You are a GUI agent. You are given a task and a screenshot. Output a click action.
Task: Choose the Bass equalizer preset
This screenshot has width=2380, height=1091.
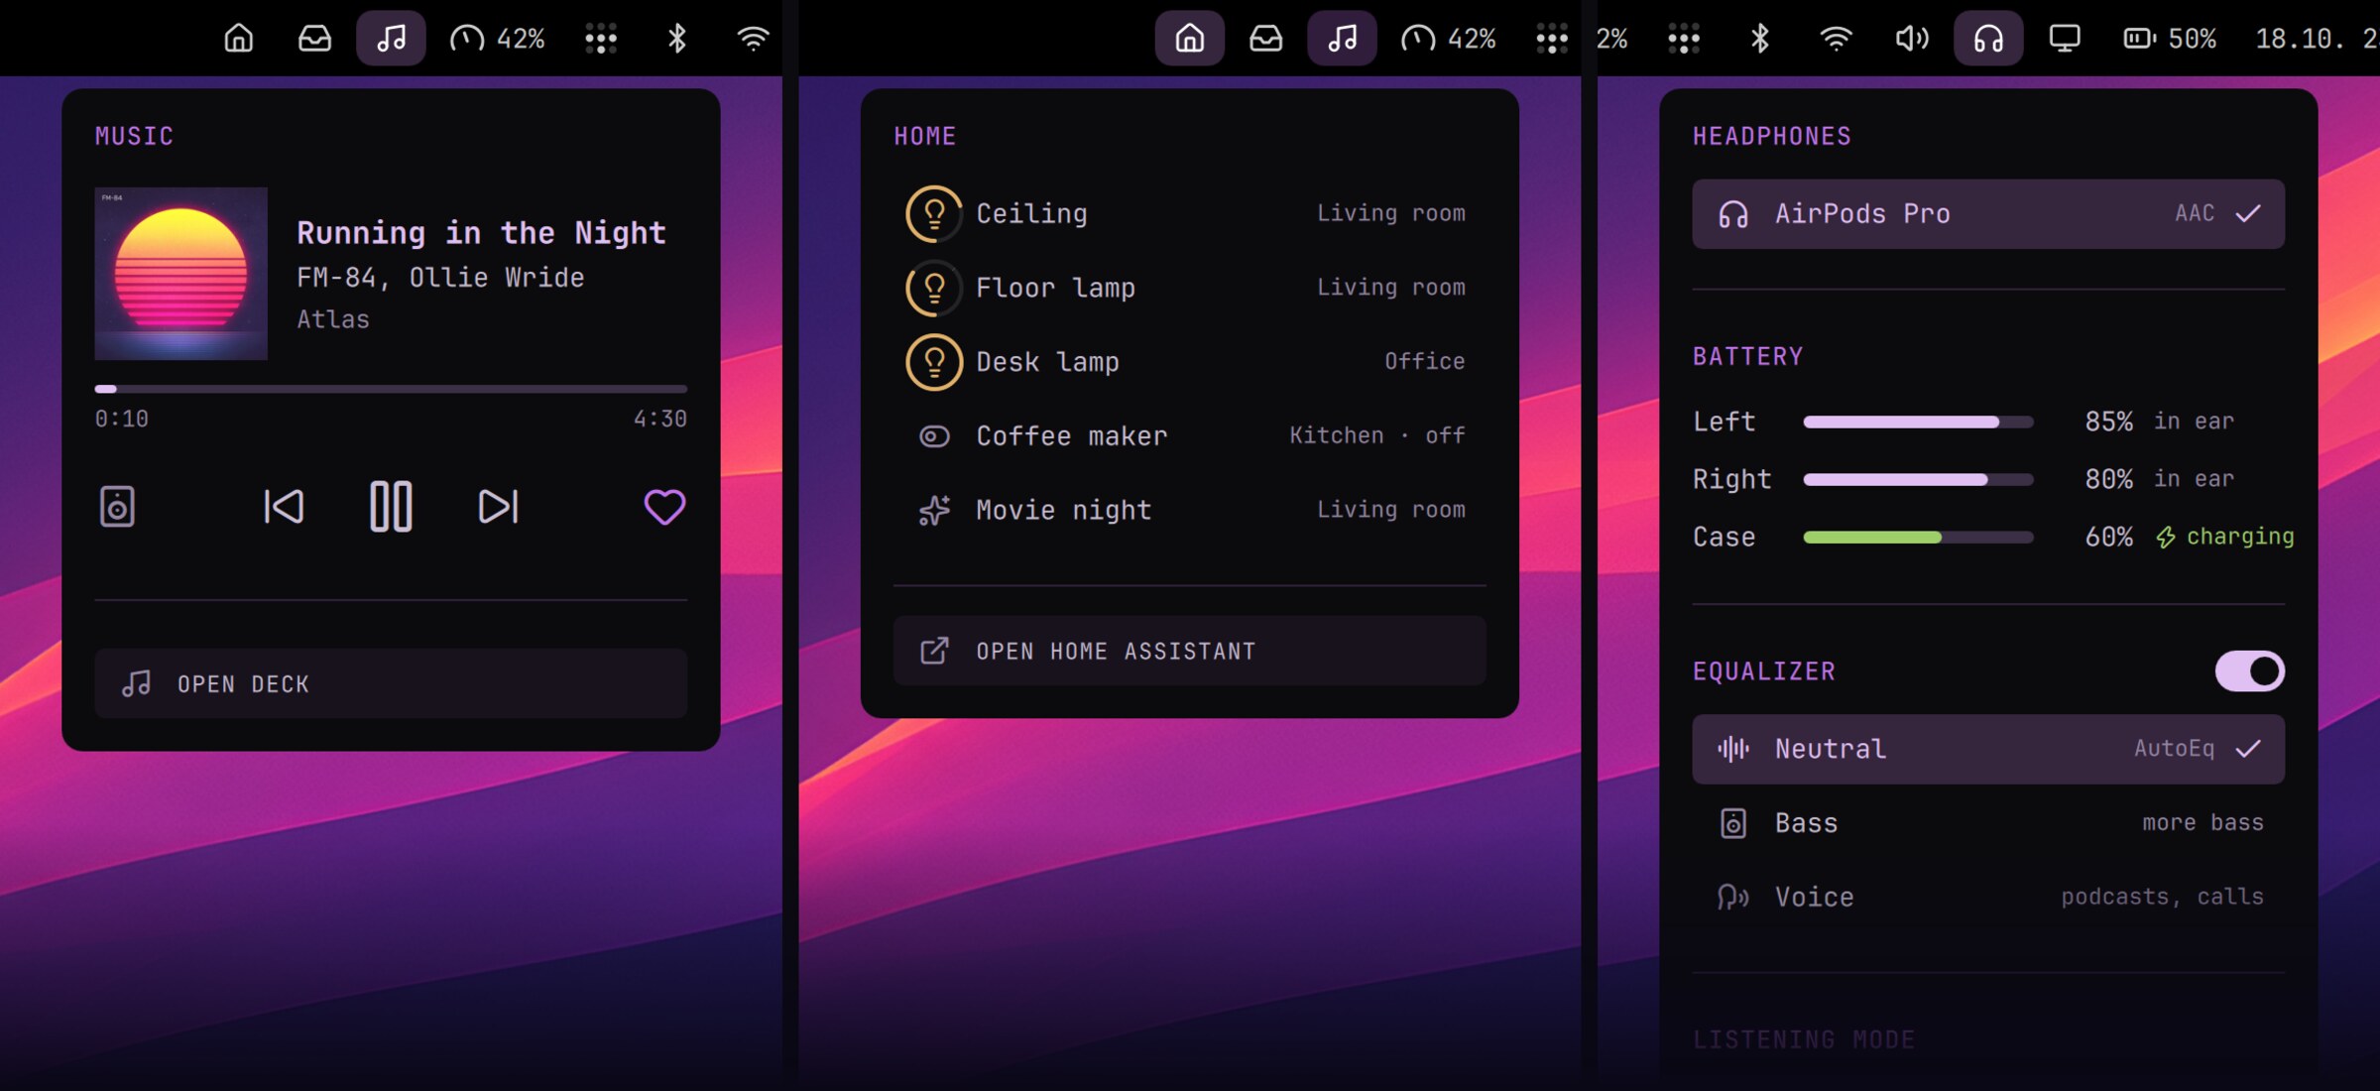click(1988, 823)
